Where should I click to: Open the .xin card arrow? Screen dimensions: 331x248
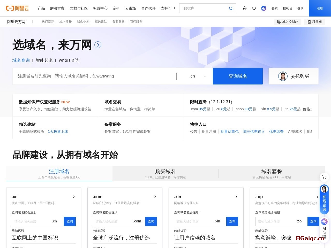[x=236, y=197]
